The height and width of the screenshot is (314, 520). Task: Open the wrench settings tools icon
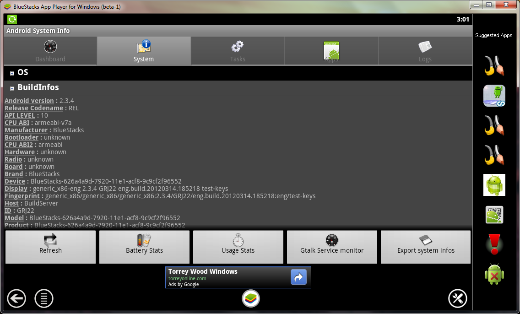(457, 299)
